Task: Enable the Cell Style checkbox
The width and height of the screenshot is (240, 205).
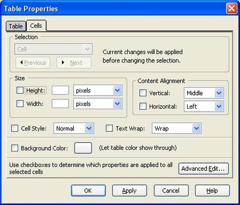Action: 15,128
